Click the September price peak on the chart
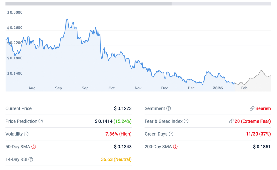This screenshot has height=170, width=277. point(67,20)
